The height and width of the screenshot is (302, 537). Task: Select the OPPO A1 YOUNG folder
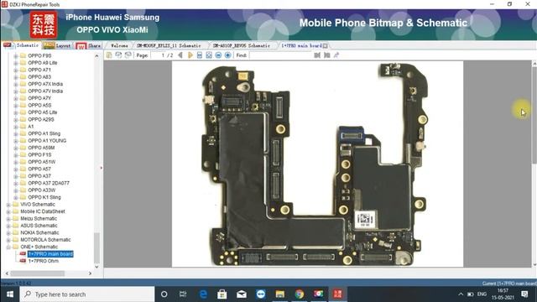[x=47, y=141]
